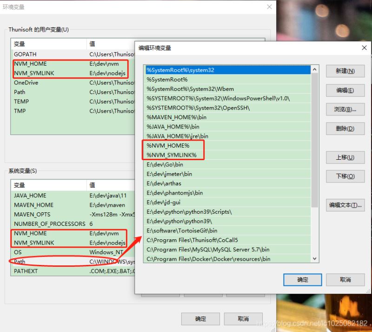Select NVM_SYMLINK in user variables list

[73, 73]
